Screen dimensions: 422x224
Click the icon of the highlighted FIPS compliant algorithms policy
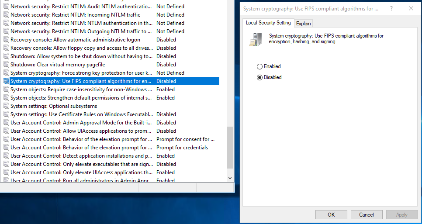click(x=6, y=81)
